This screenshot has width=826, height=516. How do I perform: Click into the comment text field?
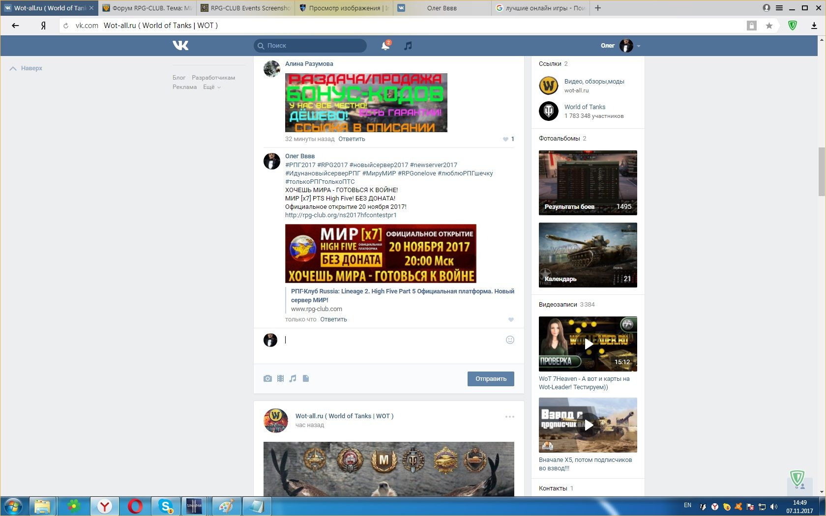393,340
